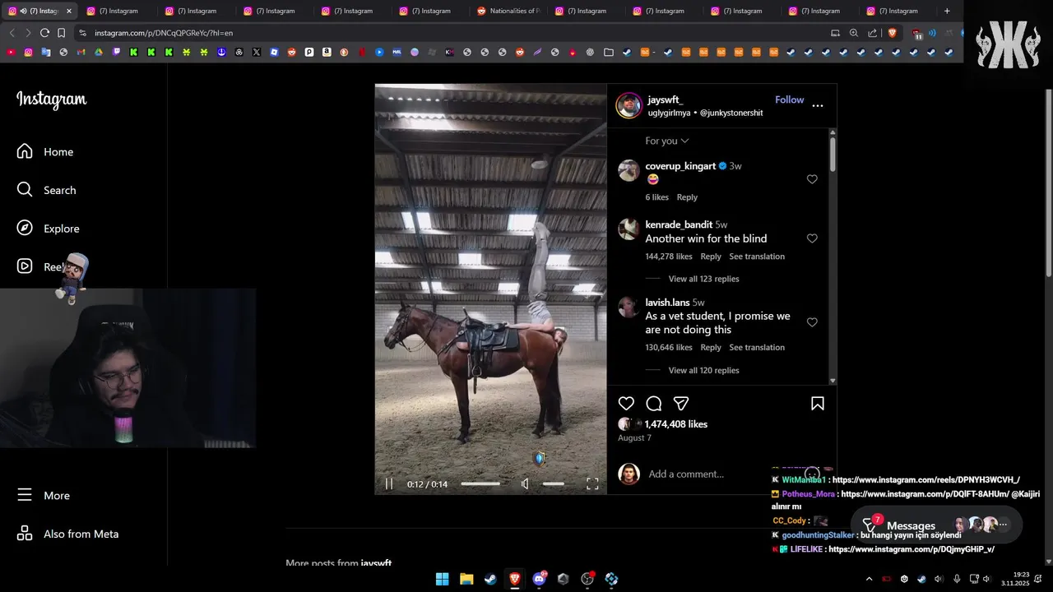Mute video with speaker icon
1053x592 pixels.
tap(525, 483)
